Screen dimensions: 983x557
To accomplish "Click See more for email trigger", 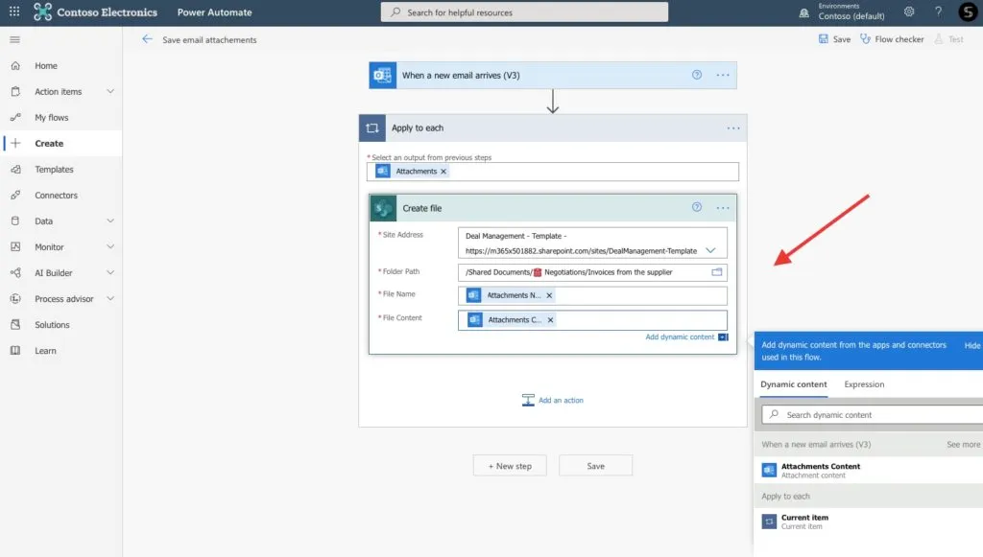I will click(x=963, y=444).
